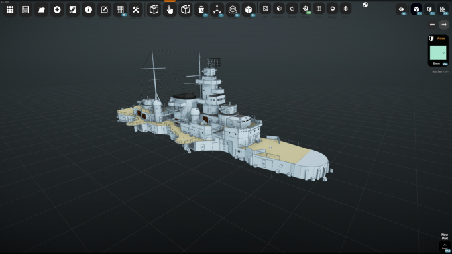Click the armor 5 mm thickness value
The width and height of the screenshot is (452, 254).
pyautogui.click(x=437, y=63)
